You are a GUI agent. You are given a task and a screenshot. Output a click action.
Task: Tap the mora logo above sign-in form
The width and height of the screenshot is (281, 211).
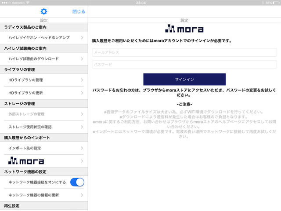point(184,29)
